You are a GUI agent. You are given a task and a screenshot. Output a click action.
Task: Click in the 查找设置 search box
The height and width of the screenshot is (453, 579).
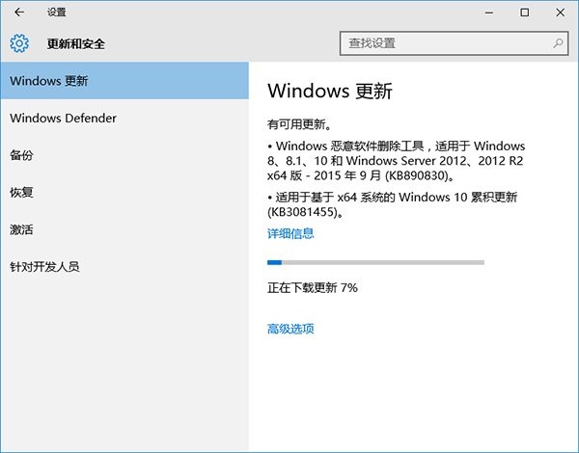pos(444,43)
